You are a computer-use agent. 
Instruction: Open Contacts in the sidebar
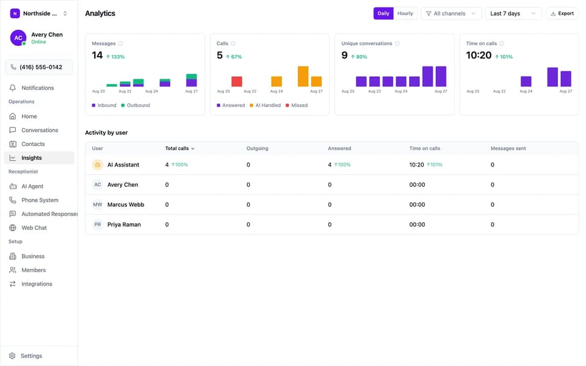coord(39,144)
